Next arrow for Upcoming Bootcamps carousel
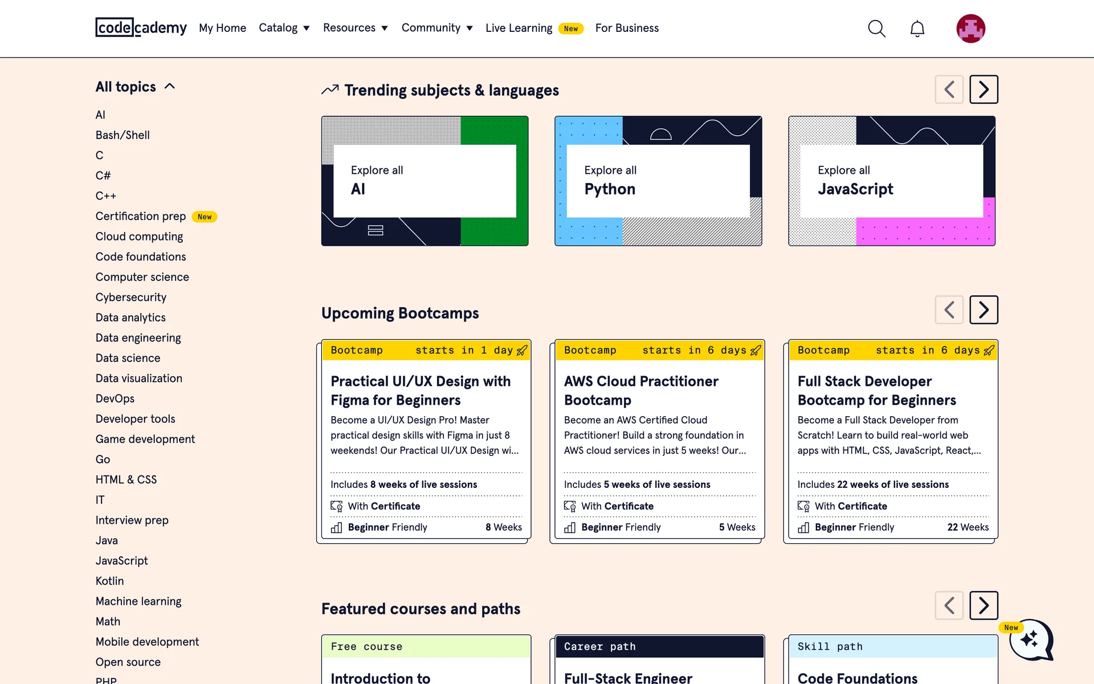 [x=983, y=310]
